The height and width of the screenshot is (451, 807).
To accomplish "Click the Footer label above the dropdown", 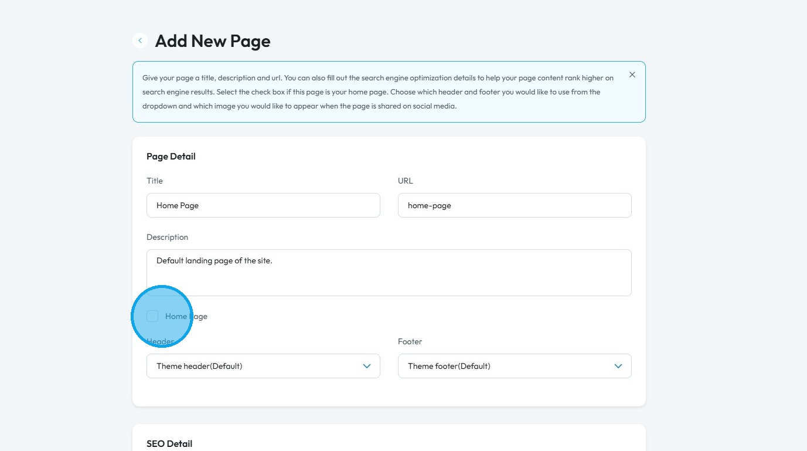I will [x=410, y=341].
